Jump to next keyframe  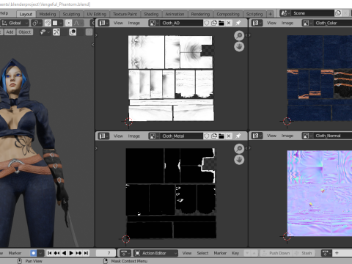(x=78, y=253)
